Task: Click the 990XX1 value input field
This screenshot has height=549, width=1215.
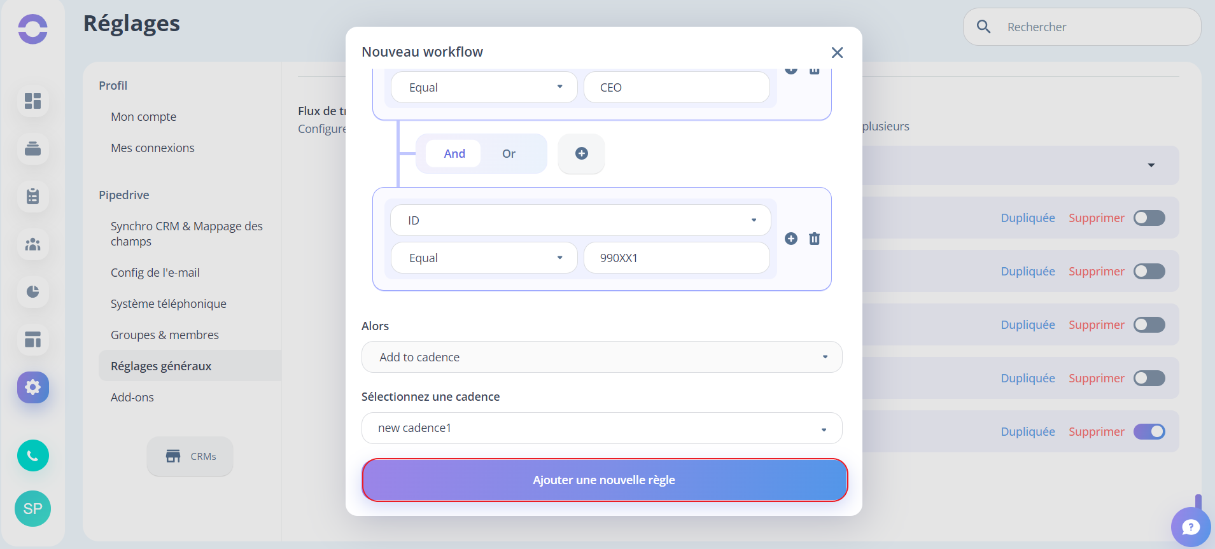Action: pos(677,258)
